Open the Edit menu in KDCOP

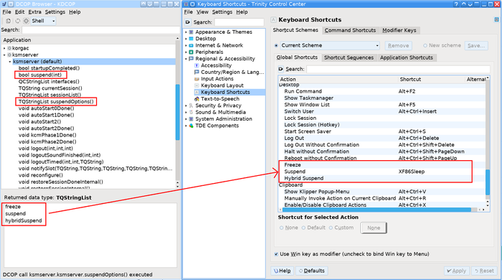(19, 12)
